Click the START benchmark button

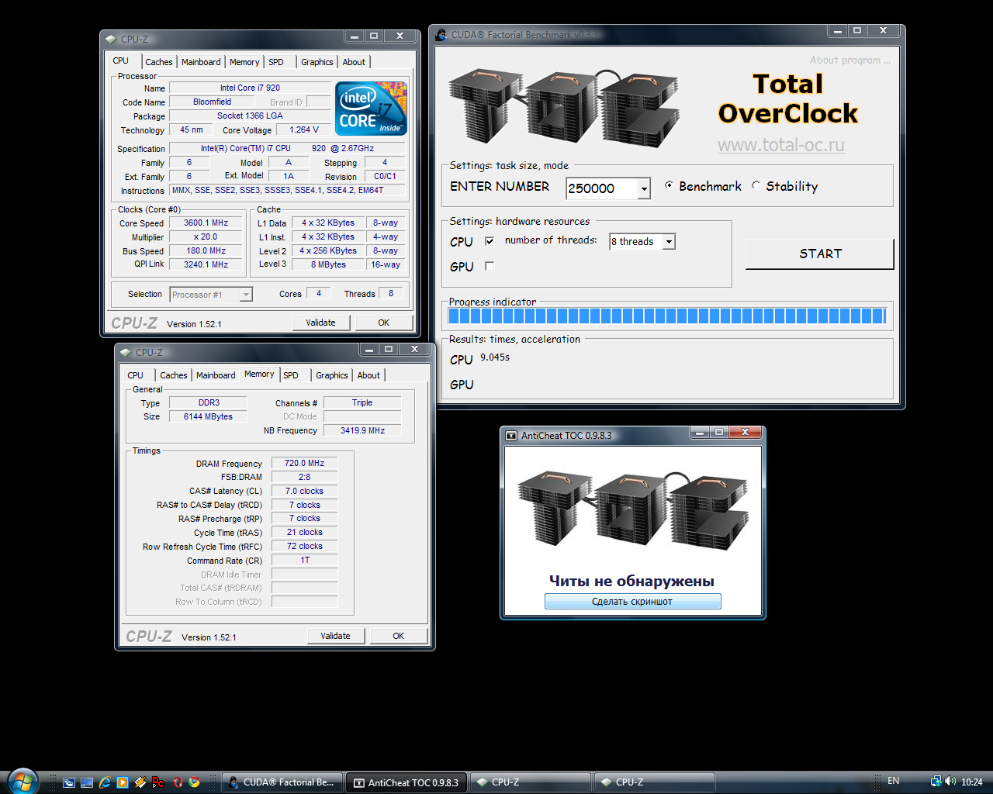pyautogui.click(x=820, y=254)
